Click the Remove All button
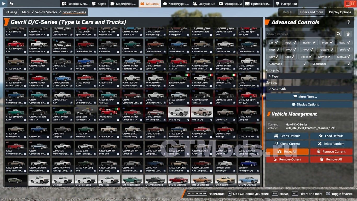 click(x=331, y=159)
